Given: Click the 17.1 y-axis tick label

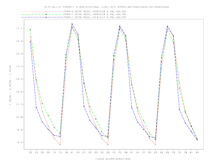Looking at the screenshot, I should point(19,28).
